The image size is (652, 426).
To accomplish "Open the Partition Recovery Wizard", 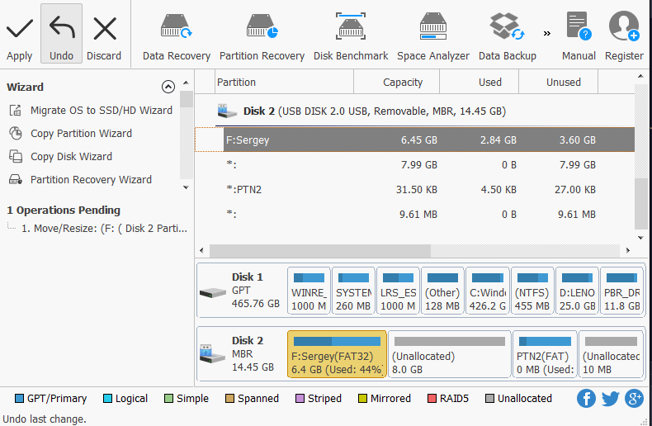I will point(80,180).
